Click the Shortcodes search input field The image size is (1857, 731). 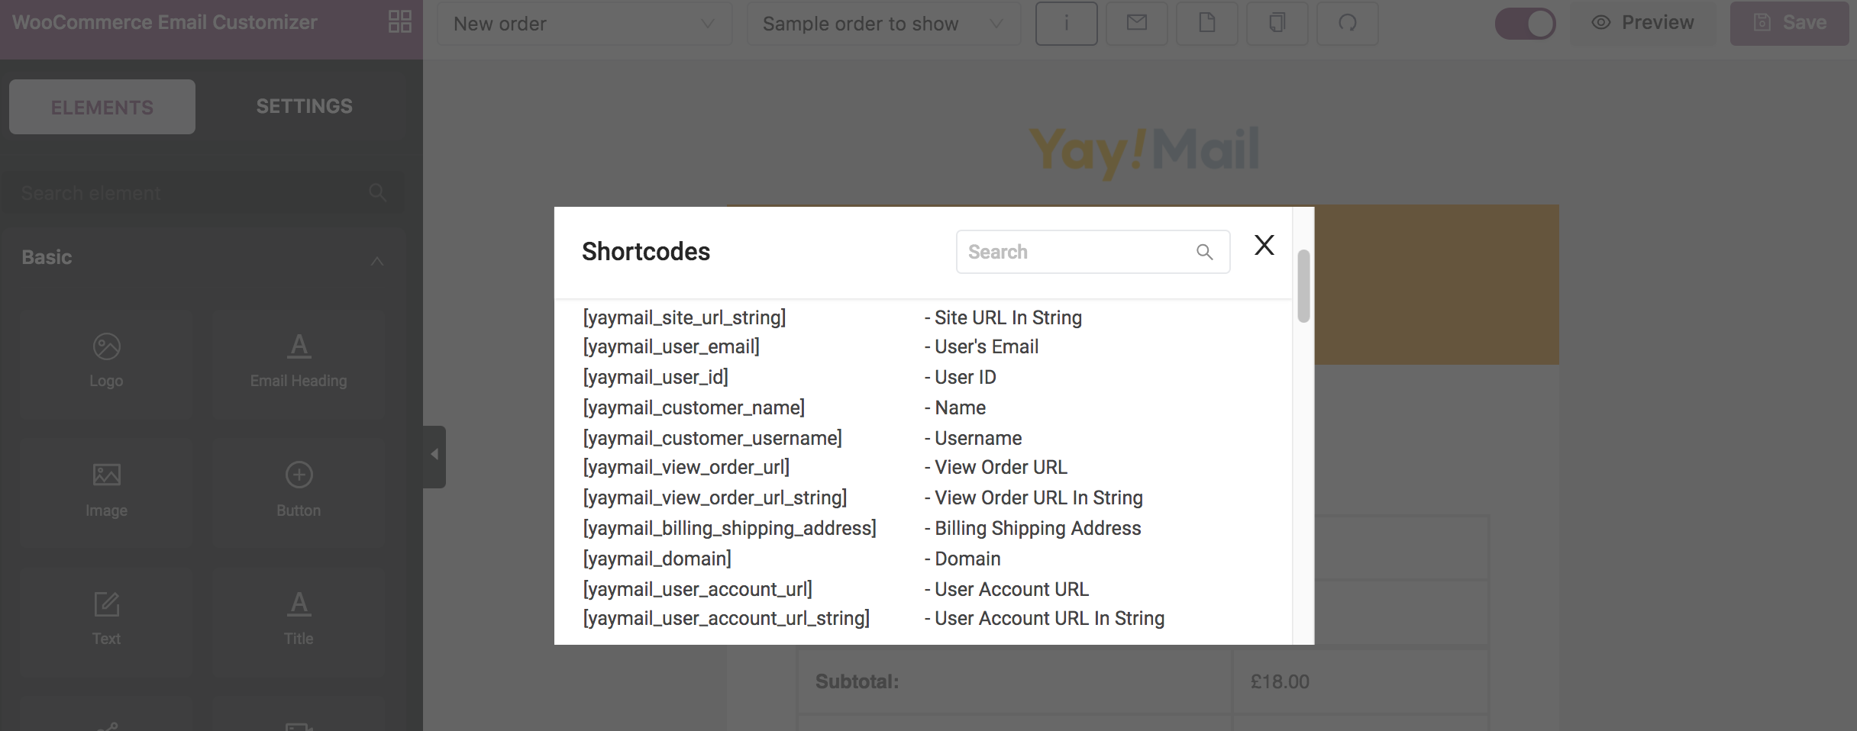pyautogui.click(x=1093, y=252)
